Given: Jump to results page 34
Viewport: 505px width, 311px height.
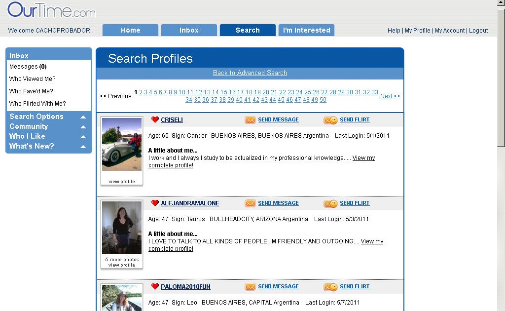Looking at the screenshot, I should (x=189, y=100).
